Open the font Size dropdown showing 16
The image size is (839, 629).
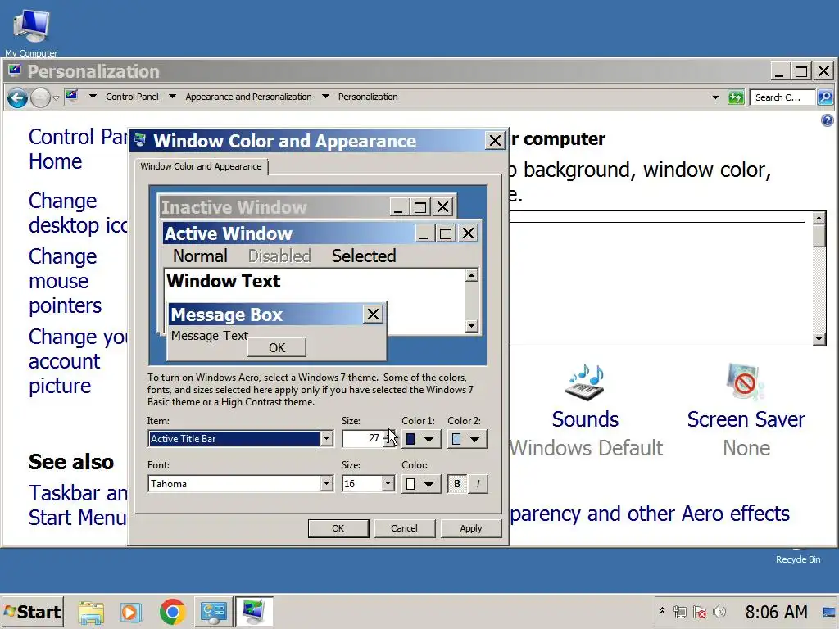coord(388,484)
